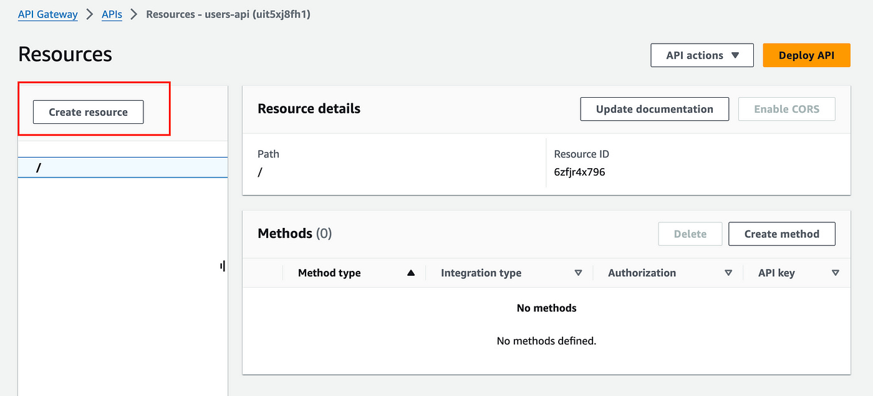
Task: Click the Resource ID value 6zfjr4x796
Action: [579, 172]
